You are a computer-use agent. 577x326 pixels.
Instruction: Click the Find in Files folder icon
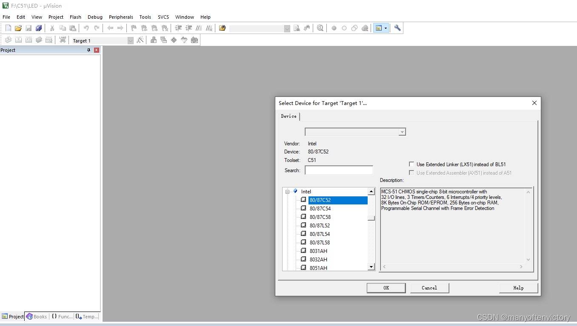point(222,28)
